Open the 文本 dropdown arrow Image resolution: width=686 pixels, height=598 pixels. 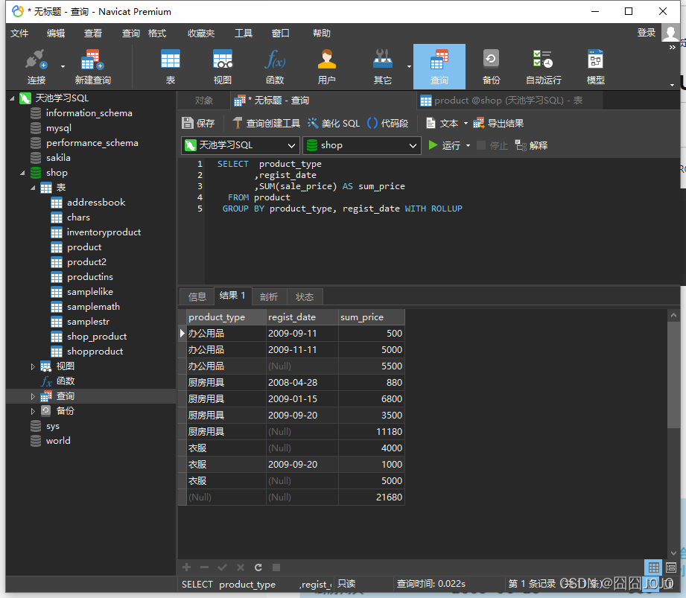coord(466,124)
